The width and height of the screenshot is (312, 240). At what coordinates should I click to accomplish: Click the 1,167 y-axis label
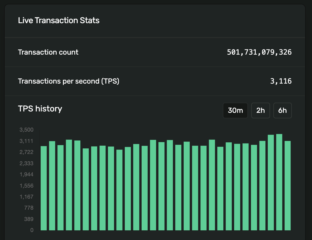coord(27,197)
